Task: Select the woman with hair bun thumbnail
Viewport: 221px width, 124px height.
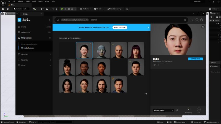Action: [67, 67]
